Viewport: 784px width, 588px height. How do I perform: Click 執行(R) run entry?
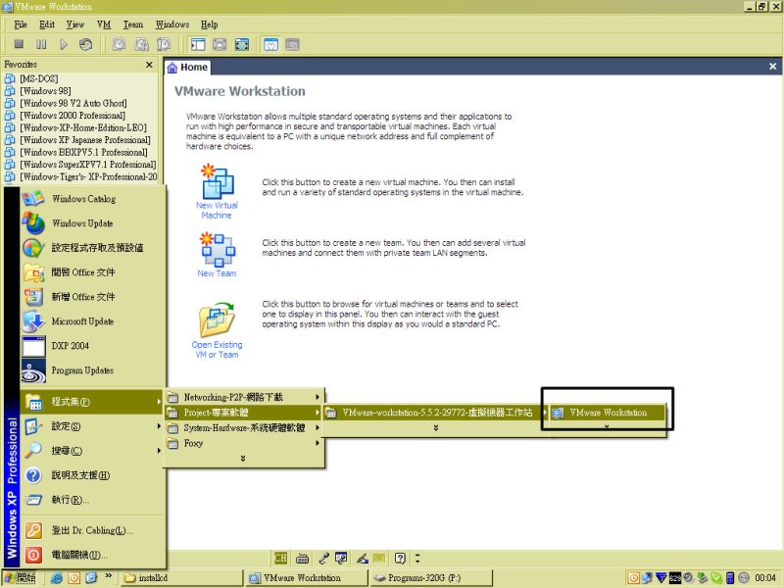92,500
